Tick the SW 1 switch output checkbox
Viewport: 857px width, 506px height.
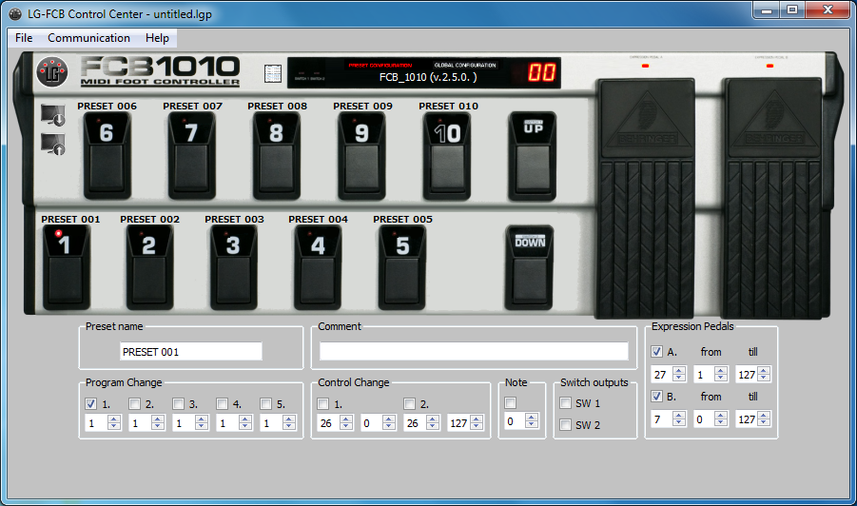point(566,403)
